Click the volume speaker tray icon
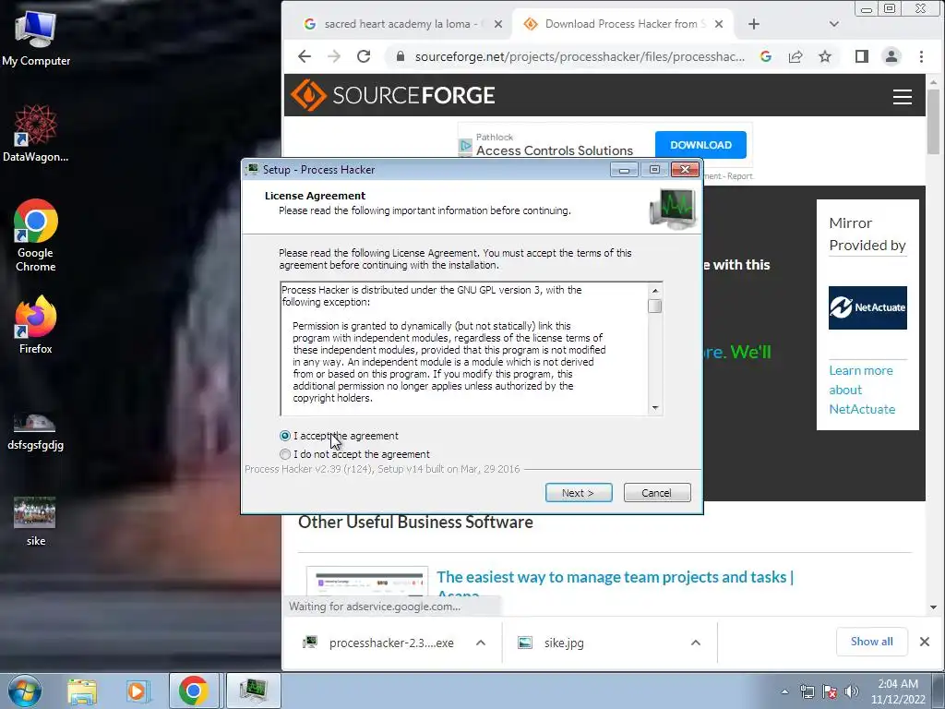The width and height of the screenshot is (945, 709). 852,691
